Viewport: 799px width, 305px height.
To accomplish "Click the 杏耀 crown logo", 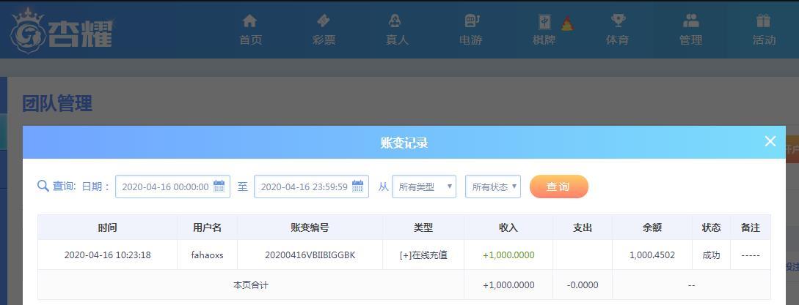I will [x=61, y=30].
